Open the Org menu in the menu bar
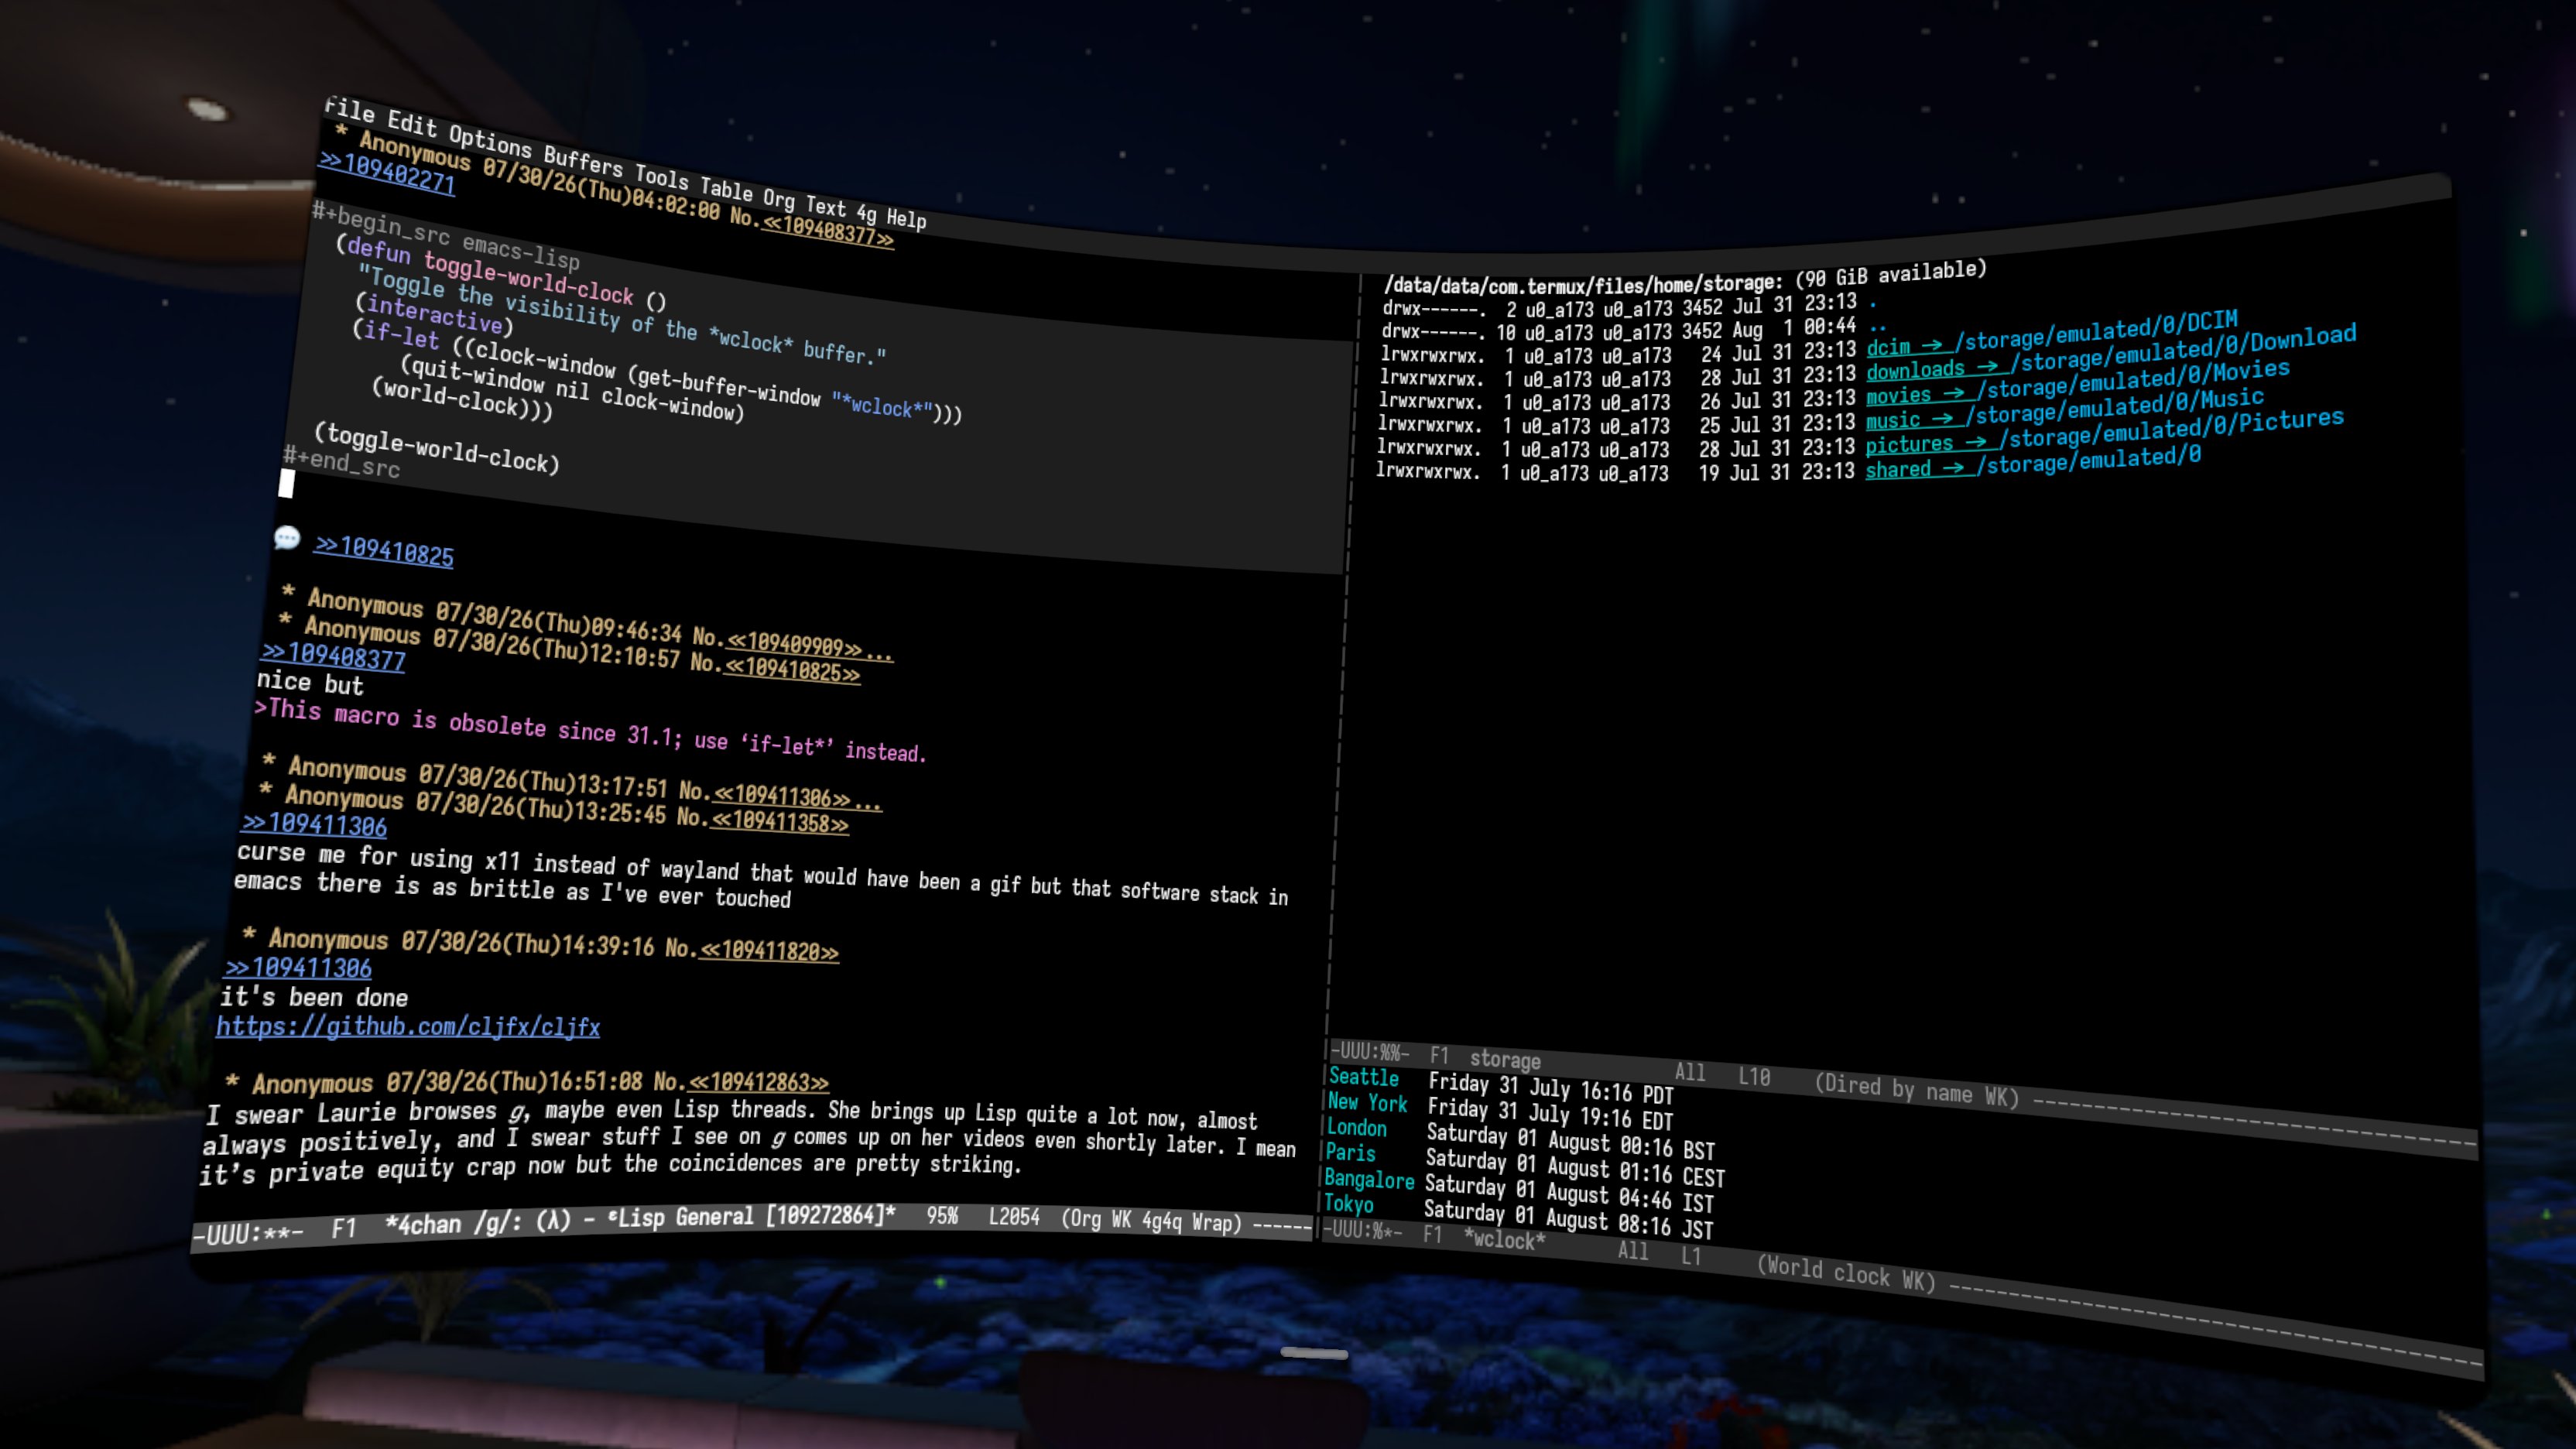Image resolution: width=2576 pixels, height=1449 pixels. (780, 199)
